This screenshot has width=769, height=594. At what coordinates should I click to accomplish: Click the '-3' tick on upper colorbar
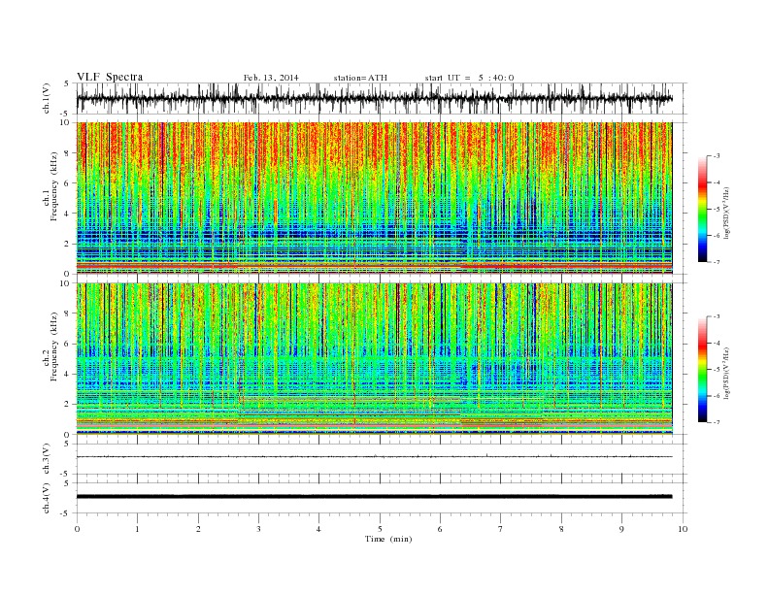point(717,156)
